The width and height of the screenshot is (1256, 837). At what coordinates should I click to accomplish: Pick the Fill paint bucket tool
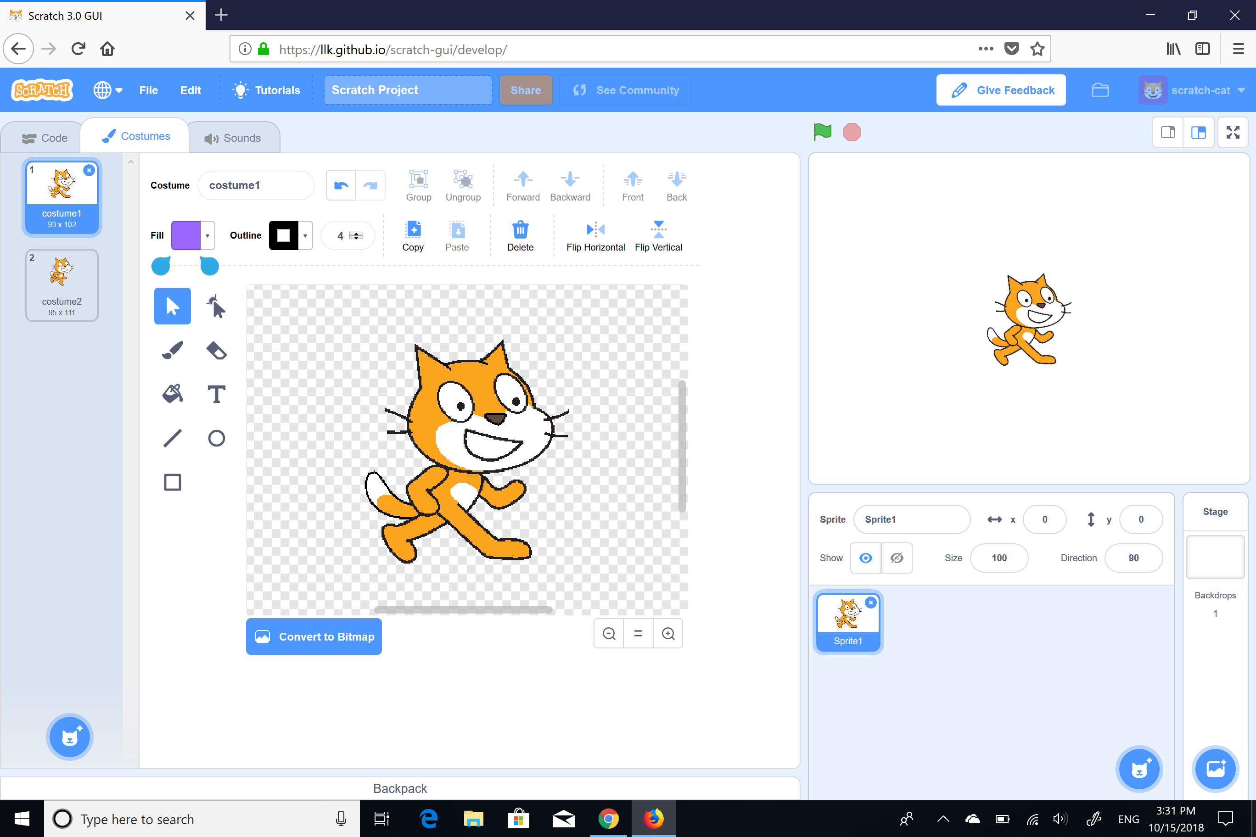click(x=172, y=393)
